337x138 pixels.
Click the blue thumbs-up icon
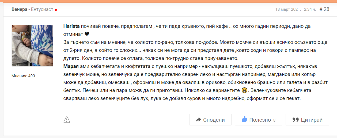[244, 120]
